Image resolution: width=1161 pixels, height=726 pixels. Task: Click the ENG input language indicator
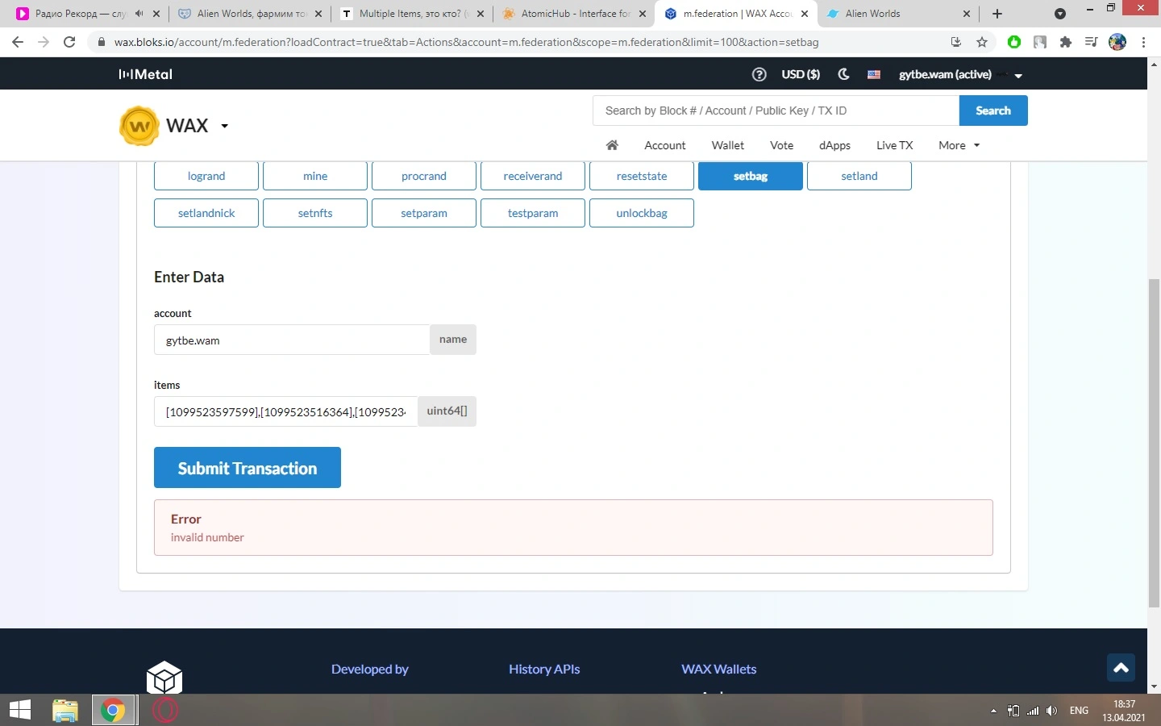pos(1079,711)
